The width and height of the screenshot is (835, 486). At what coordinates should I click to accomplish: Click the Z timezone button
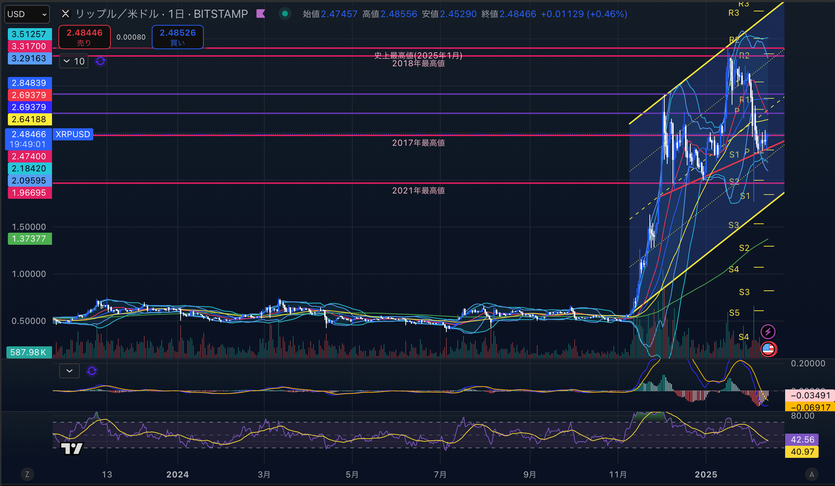tap(27, 474)
